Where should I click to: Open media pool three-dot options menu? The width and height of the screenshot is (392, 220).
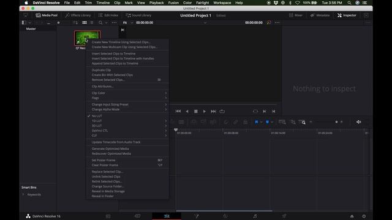pos(115,23)
